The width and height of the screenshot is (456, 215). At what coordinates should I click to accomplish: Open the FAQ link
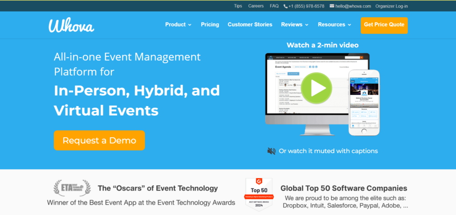click(274, 6)
